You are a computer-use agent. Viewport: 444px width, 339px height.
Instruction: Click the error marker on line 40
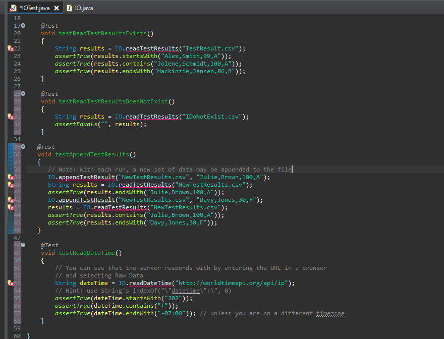click(10, 185)
